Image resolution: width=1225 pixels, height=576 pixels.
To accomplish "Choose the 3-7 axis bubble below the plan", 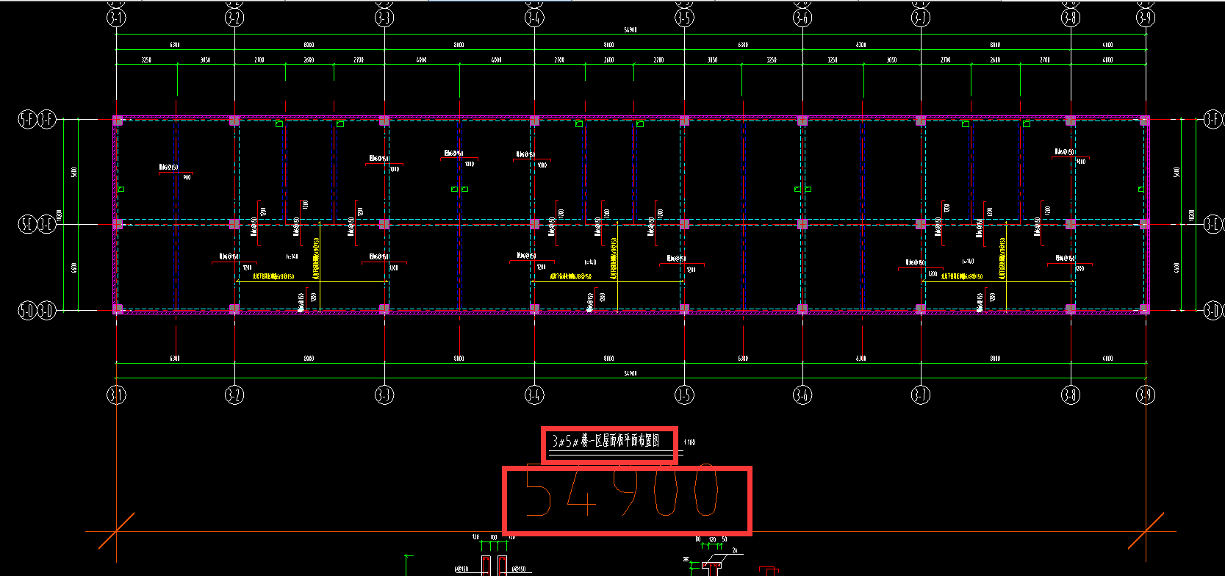I will click(x=921, y=395).
